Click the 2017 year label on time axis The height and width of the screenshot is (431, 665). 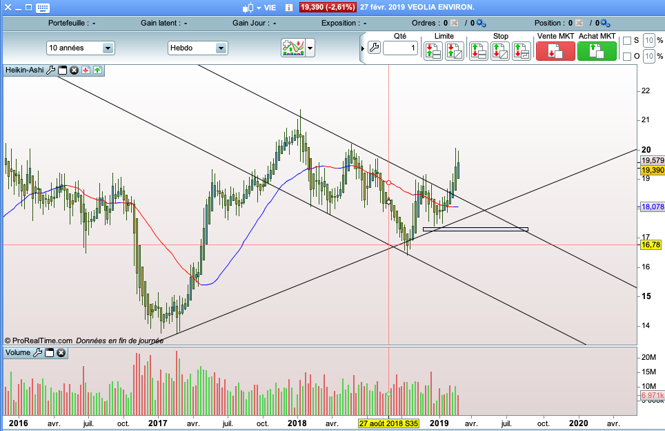point(157,423)
